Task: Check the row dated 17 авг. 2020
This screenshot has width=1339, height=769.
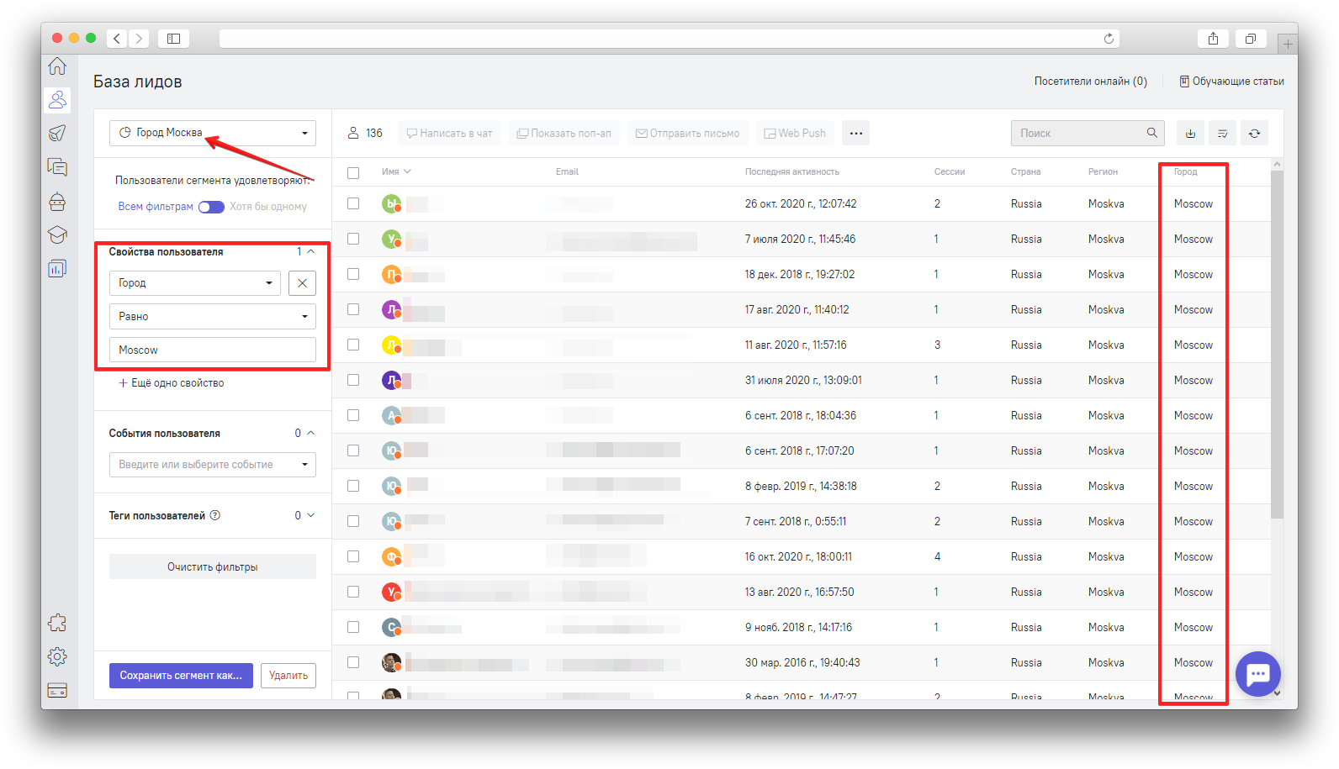Action: [x=353, y=309]
